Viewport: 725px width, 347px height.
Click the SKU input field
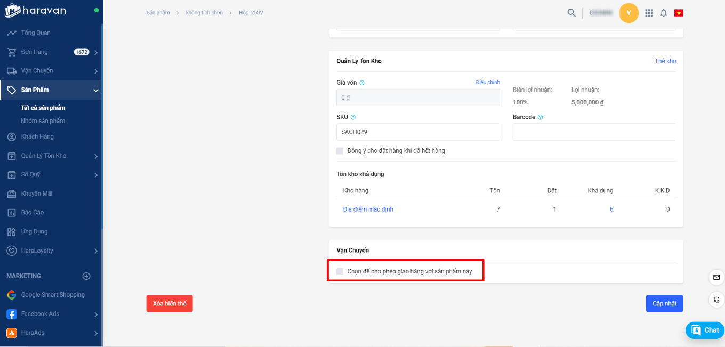(x=418, y=132)
